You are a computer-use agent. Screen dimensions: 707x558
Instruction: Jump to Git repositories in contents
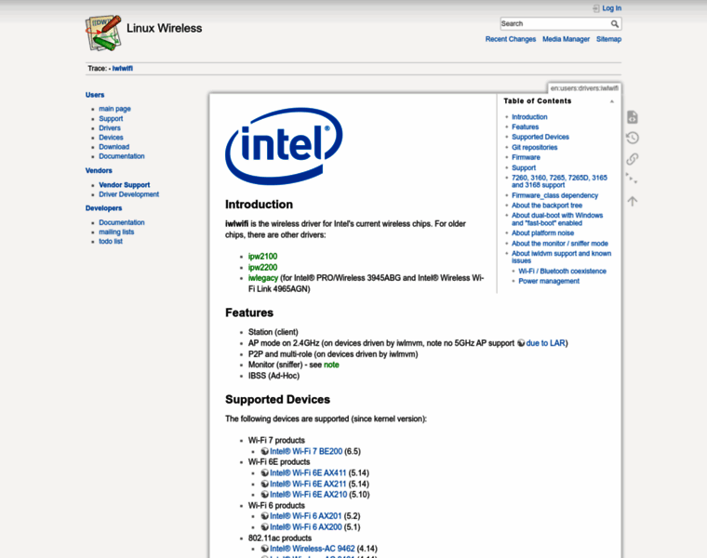click(x=534, y=147)
